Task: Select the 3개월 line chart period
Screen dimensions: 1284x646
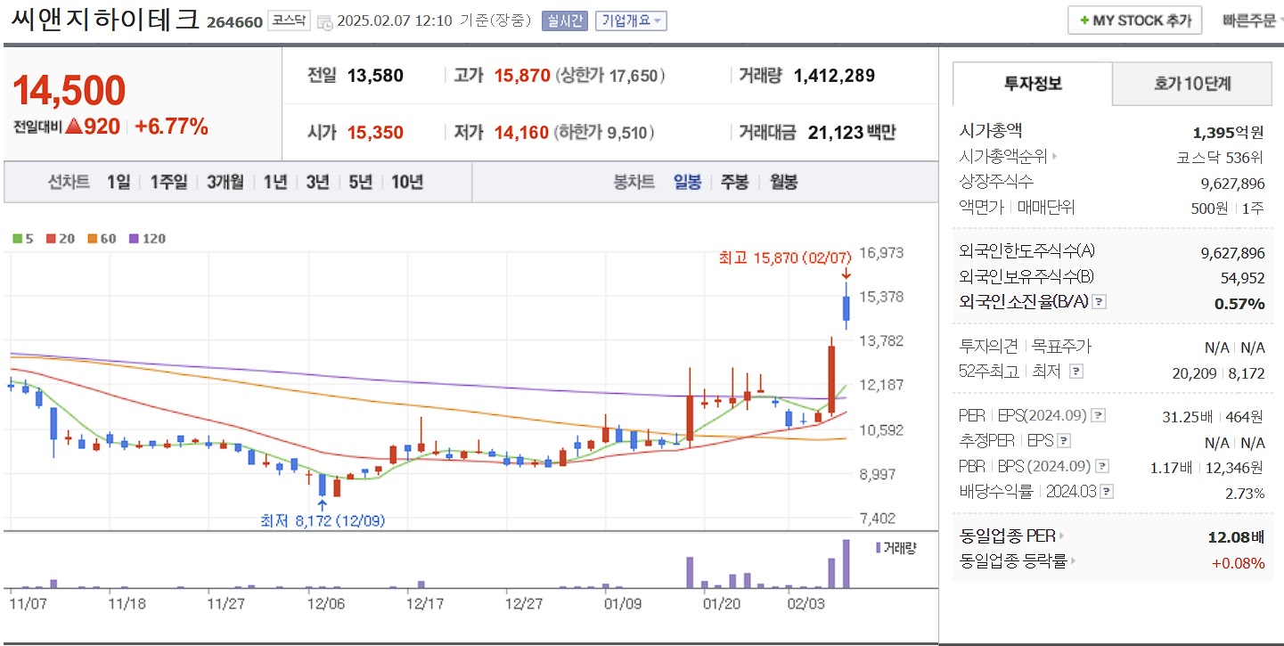Action: pos(225,182)
